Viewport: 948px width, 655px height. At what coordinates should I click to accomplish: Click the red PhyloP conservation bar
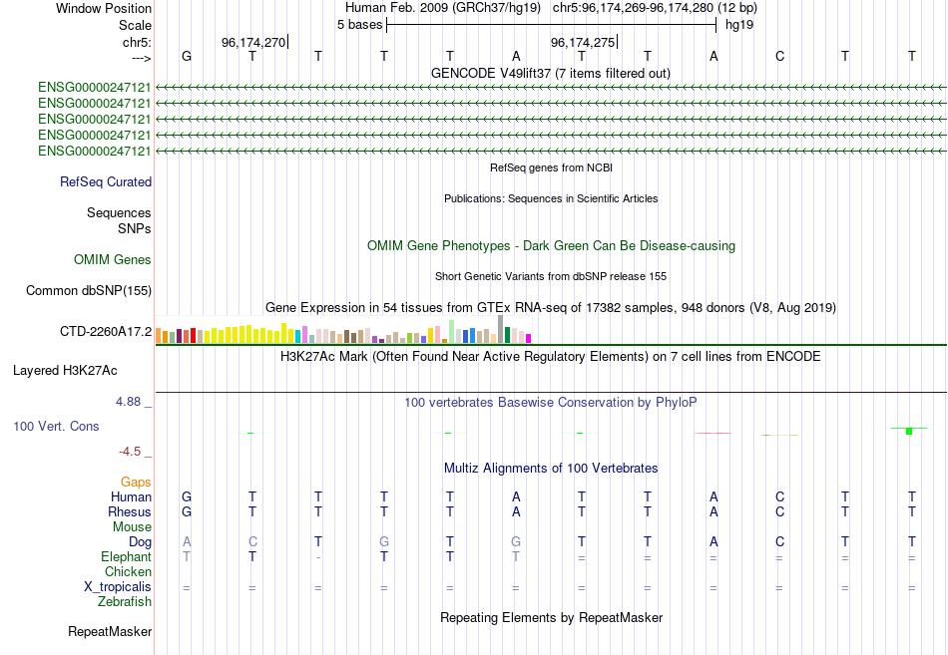pyautogui.click(x=713, y=434)
